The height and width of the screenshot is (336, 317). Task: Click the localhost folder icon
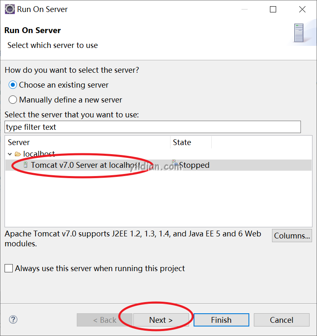(18, 154)
